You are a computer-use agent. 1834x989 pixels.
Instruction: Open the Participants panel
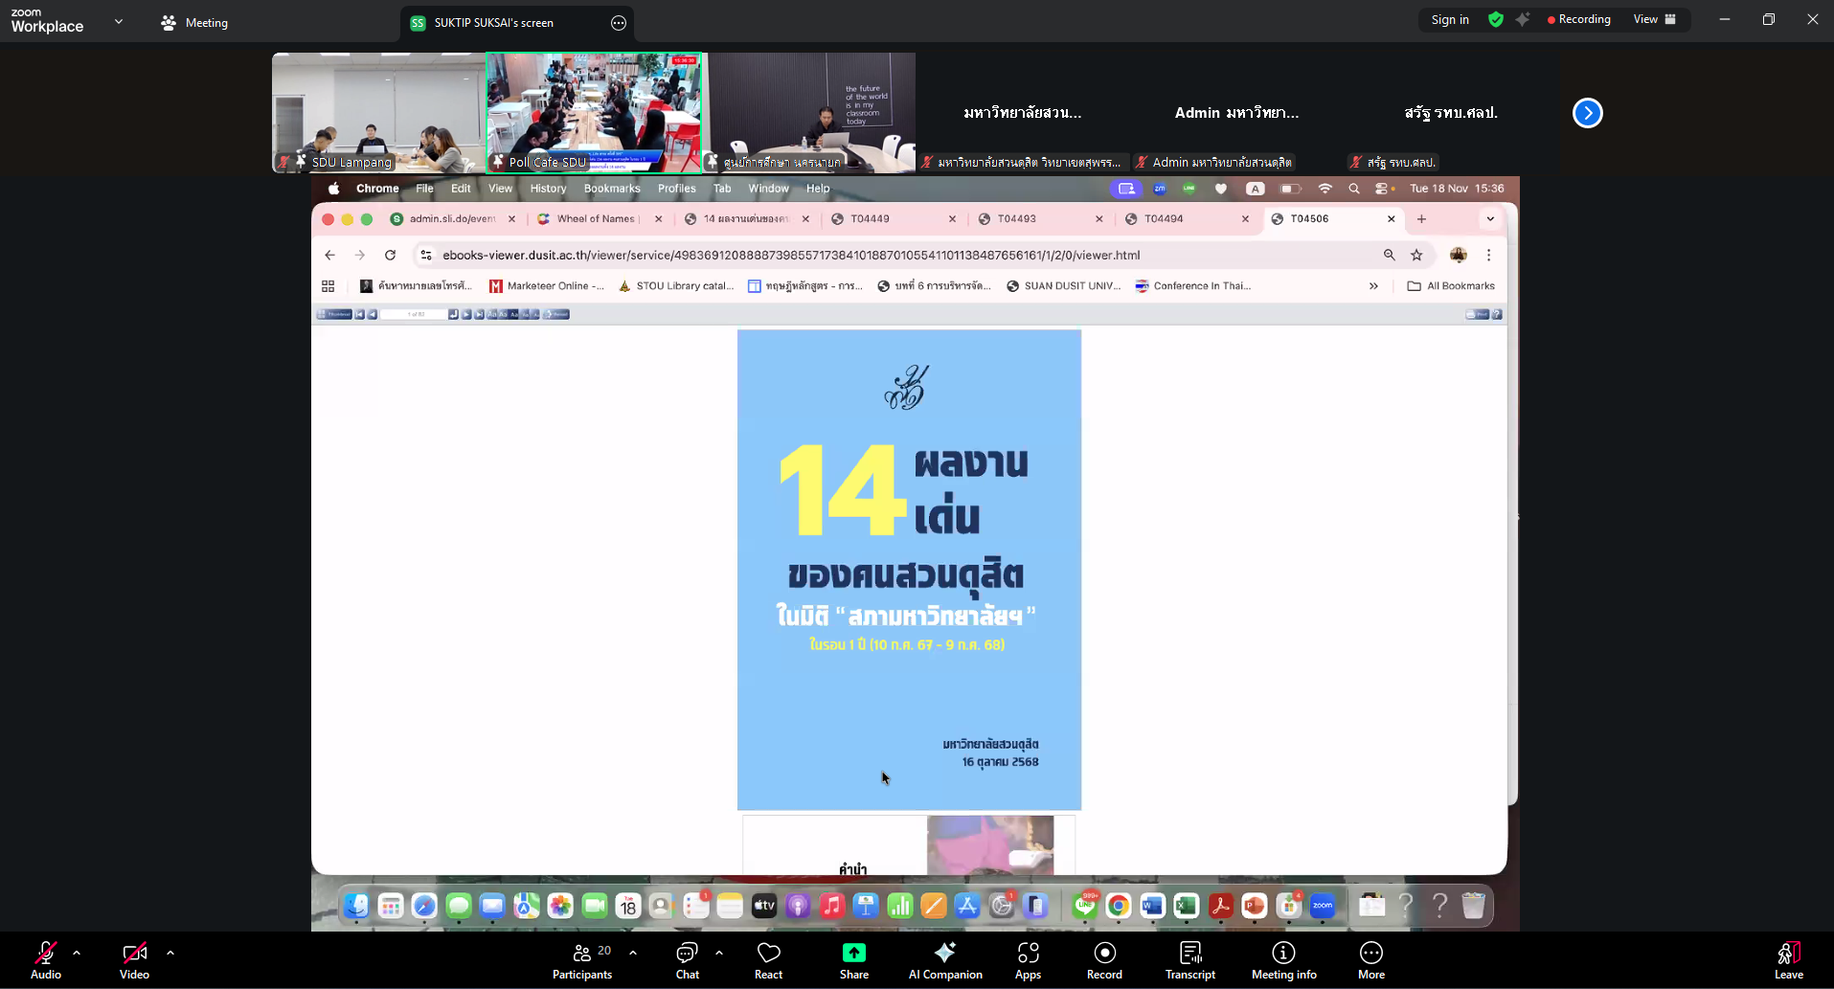[582, 960]
